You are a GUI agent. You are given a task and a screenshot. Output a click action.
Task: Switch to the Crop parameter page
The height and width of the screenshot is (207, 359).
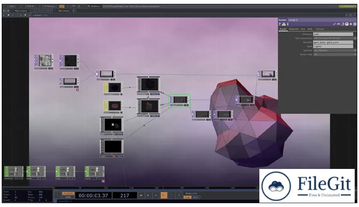[303, 29]
